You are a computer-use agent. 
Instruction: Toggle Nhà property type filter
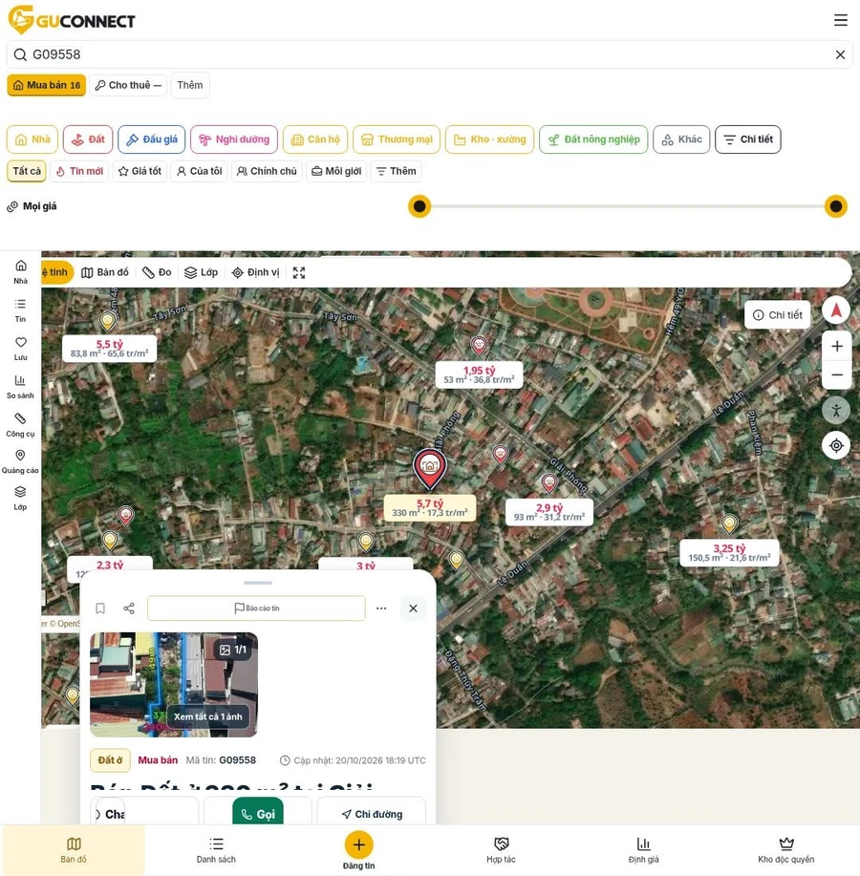(32, 139)
